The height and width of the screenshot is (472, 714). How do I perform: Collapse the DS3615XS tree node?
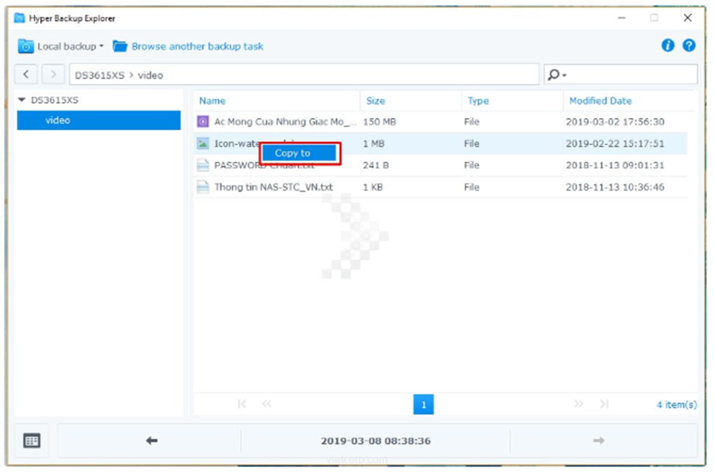pos(22,100)
